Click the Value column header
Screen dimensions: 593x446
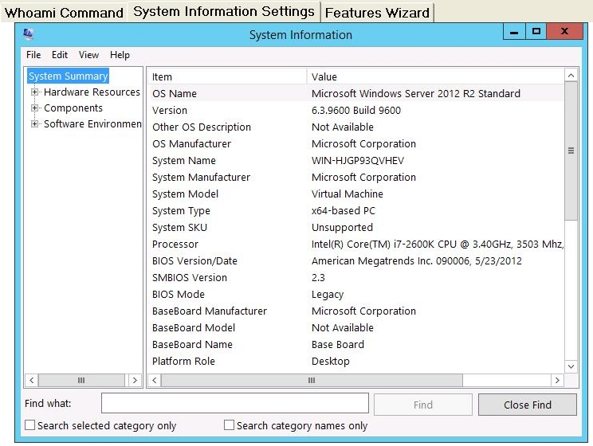point(435,76)
